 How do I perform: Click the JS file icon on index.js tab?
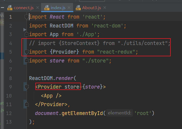pyautogui.click(x=47, y=8)
